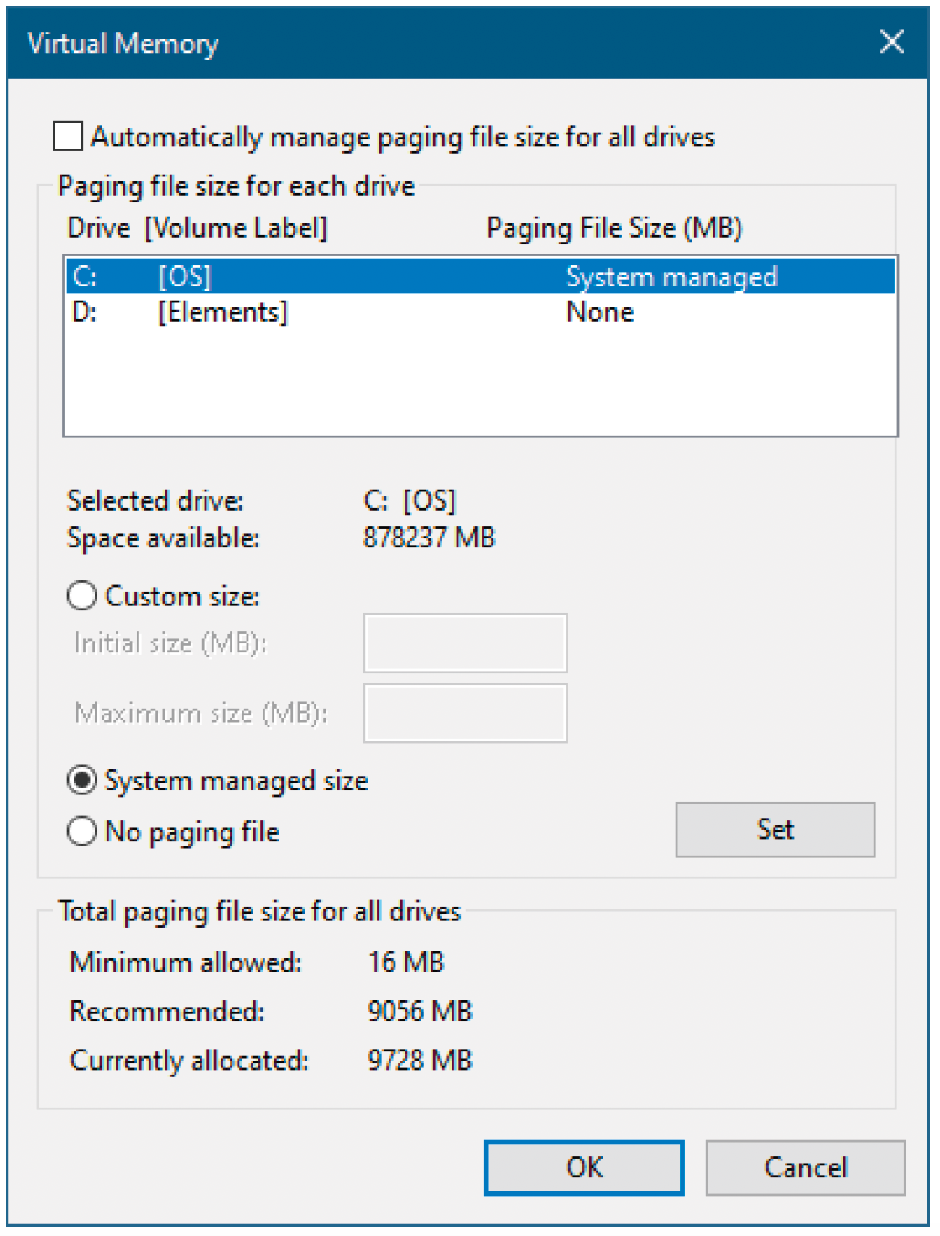Click the Custom size label text

(182, 596)
